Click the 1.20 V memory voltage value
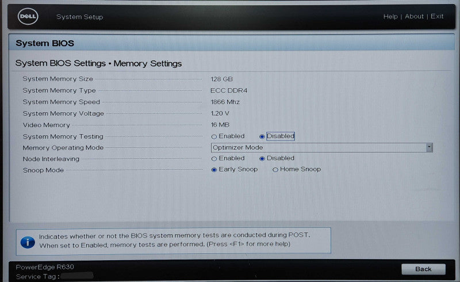The image size is (460, 282). (220, 113)
